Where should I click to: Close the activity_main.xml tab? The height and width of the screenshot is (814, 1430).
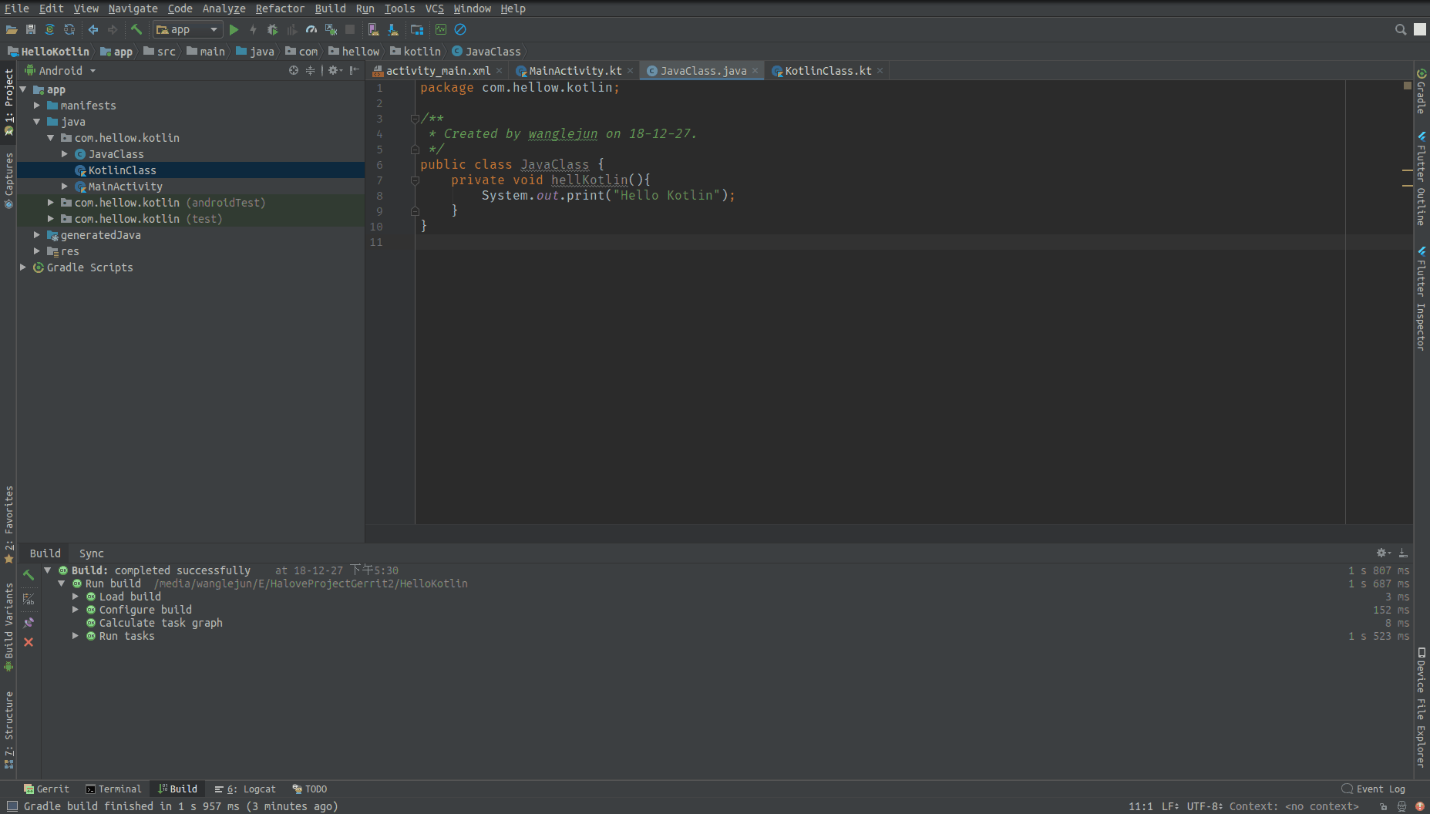pyautogui.click(x=500, y=71)
